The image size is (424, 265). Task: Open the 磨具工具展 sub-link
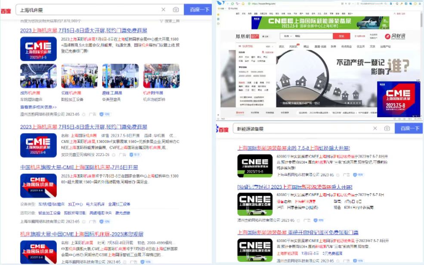tap(112, 93)
